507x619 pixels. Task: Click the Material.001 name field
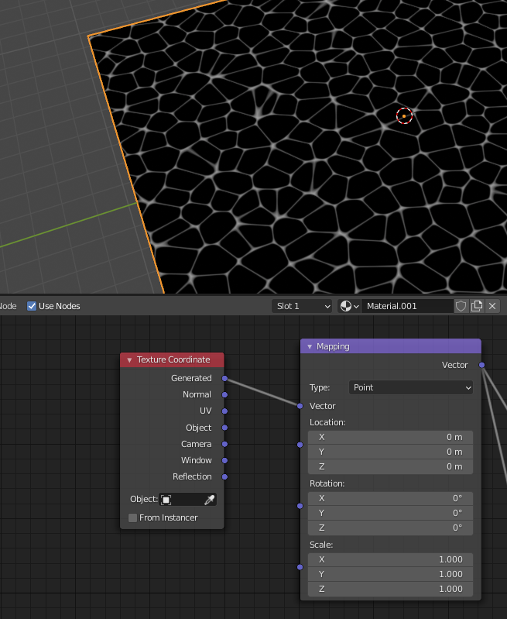pyautogui.click(x=406, y=306)
